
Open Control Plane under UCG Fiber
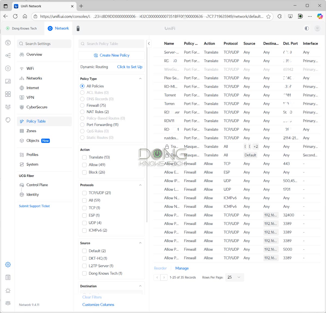(44, 185)
